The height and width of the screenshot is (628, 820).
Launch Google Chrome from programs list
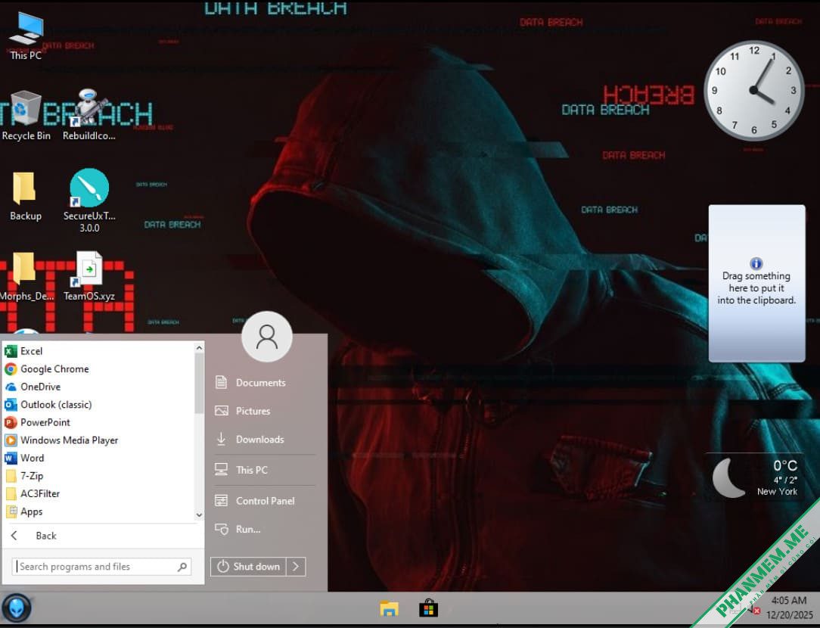(98, 368)
